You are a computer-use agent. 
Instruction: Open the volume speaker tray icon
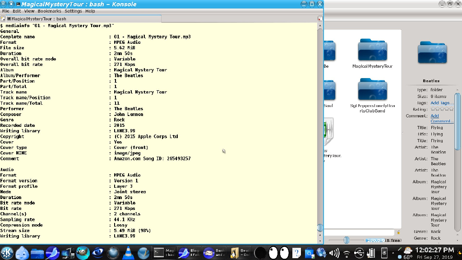point(334,253)
